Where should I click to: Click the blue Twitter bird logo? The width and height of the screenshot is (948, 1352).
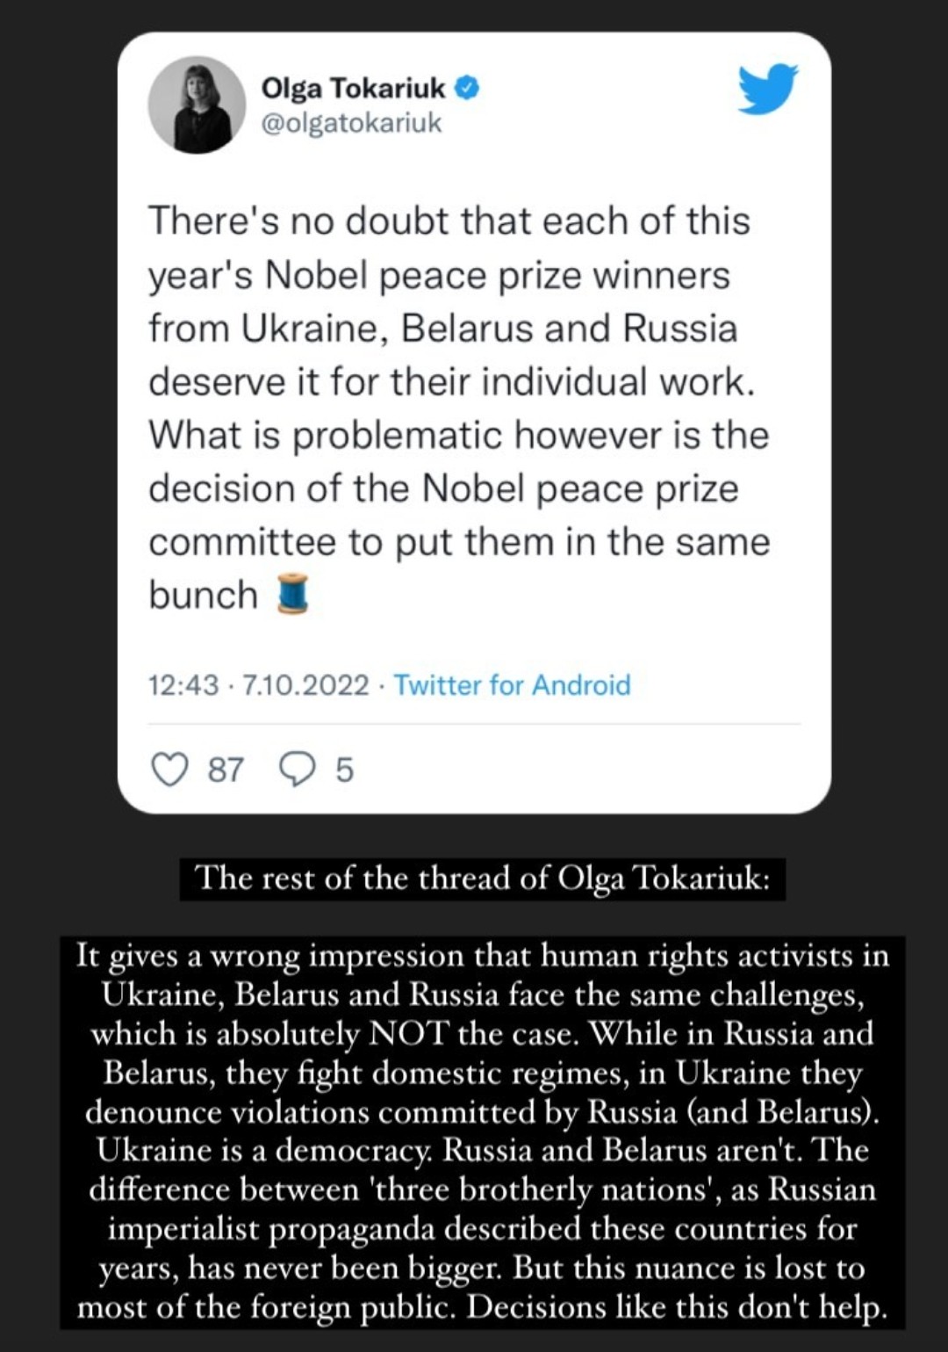(x=767, y=89)
